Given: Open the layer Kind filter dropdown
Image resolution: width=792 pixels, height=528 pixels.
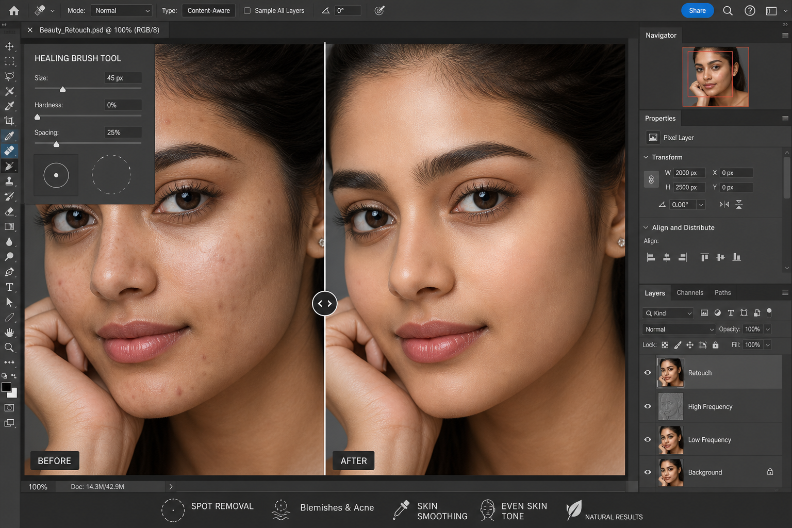Looking at the screenshot, I should (x=669, y=313).
